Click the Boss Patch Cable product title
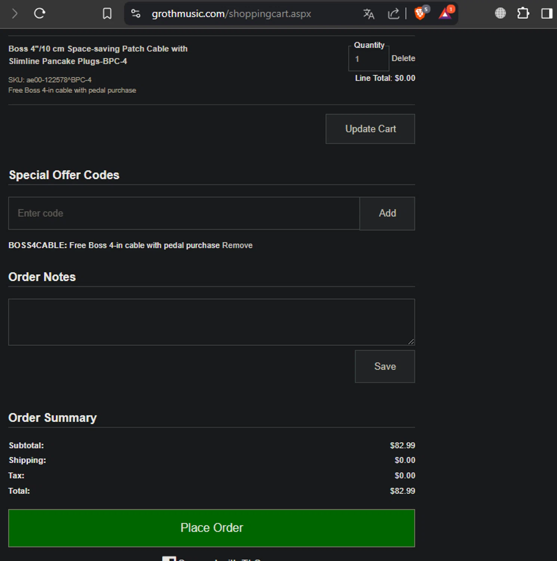This screenshot has width=557, height=561. (x=98, y=55)
